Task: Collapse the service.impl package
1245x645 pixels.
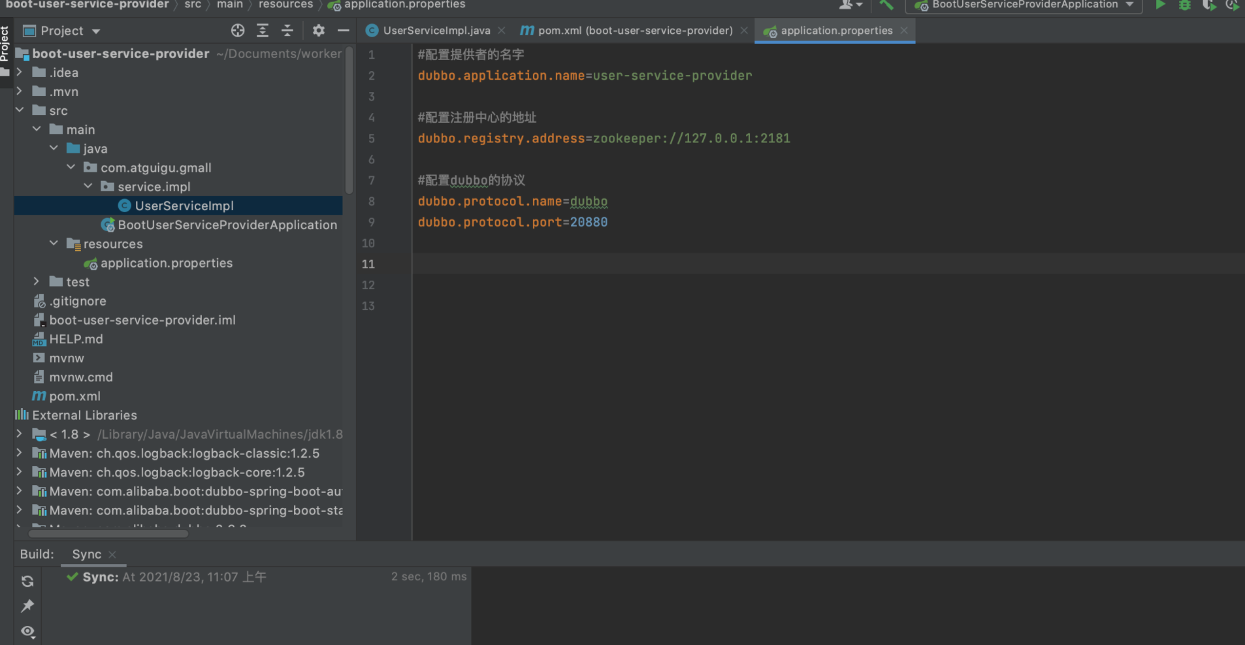Action: point(88,186)
